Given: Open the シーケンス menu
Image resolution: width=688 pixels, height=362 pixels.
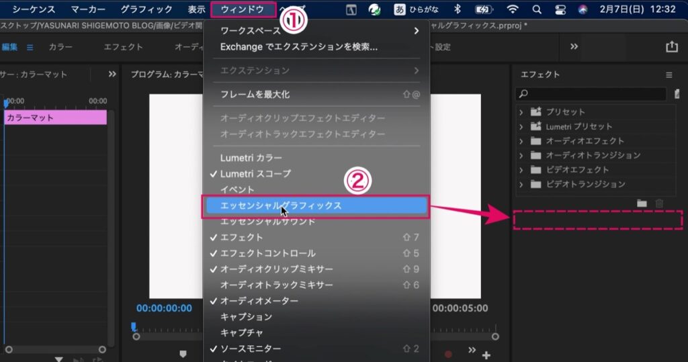Looking at the screenshot, I should coord(34,9).
